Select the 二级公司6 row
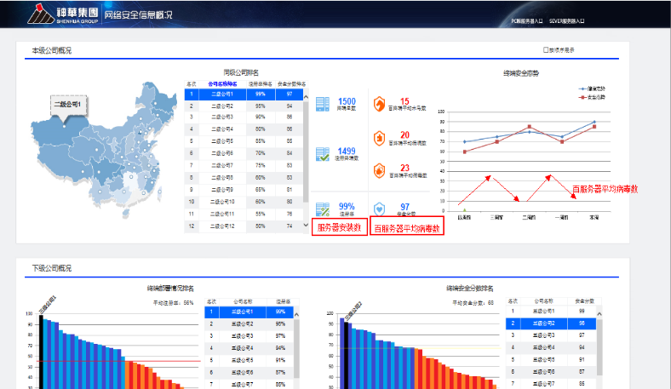Screen dimensions: 671x389 pos(244,152)
